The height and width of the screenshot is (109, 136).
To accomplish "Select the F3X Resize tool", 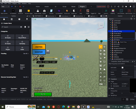I will [104, 47].
